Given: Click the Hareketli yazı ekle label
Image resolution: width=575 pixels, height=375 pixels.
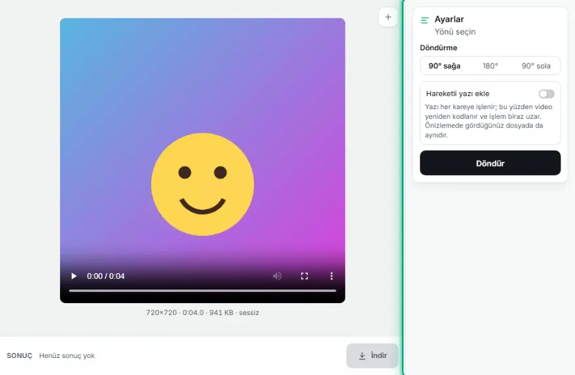Looking at the screenshot, I should [457, 93].
